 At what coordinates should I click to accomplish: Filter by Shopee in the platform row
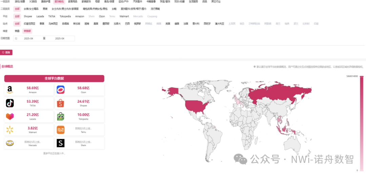(x=28, y=16)
